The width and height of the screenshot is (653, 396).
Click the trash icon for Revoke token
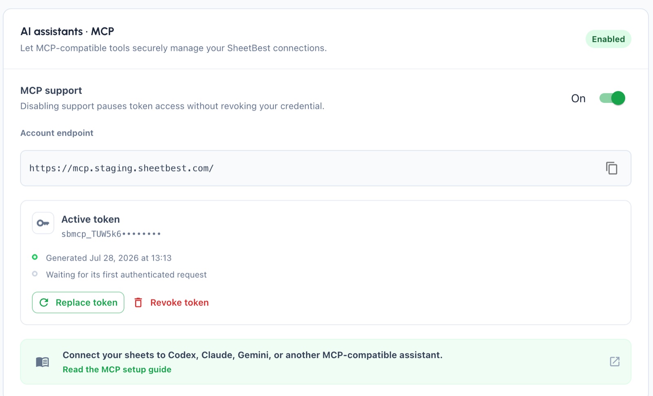[138, 303]
